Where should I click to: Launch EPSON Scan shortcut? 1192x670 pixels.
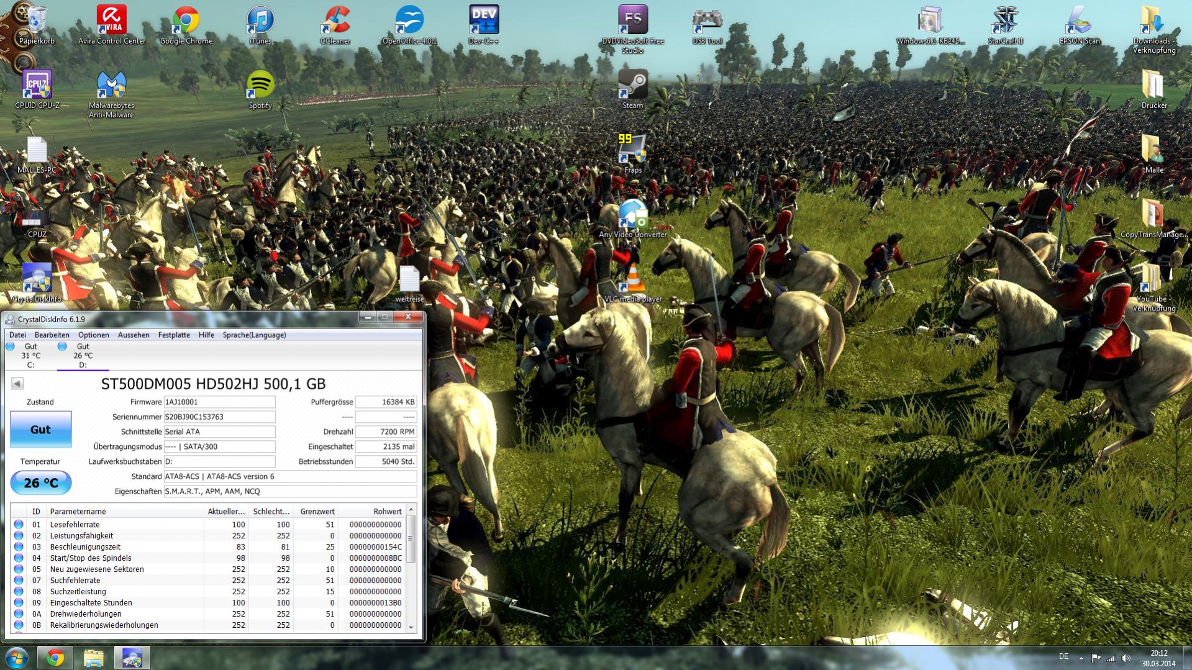[x=1080, y=25]
